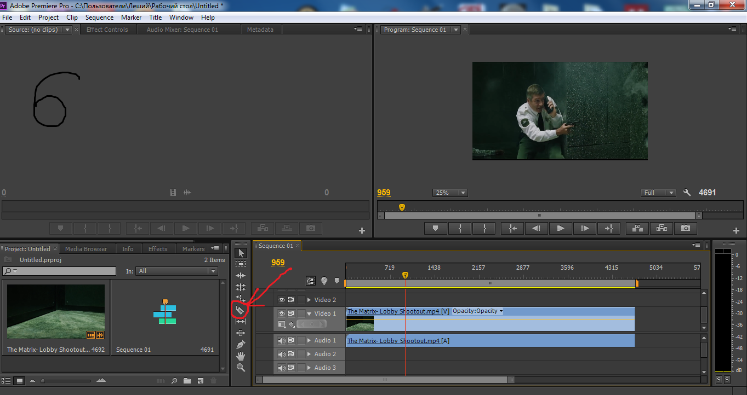Select the Slide tool
The image size is (747, 395).
[x=241, y=333]
